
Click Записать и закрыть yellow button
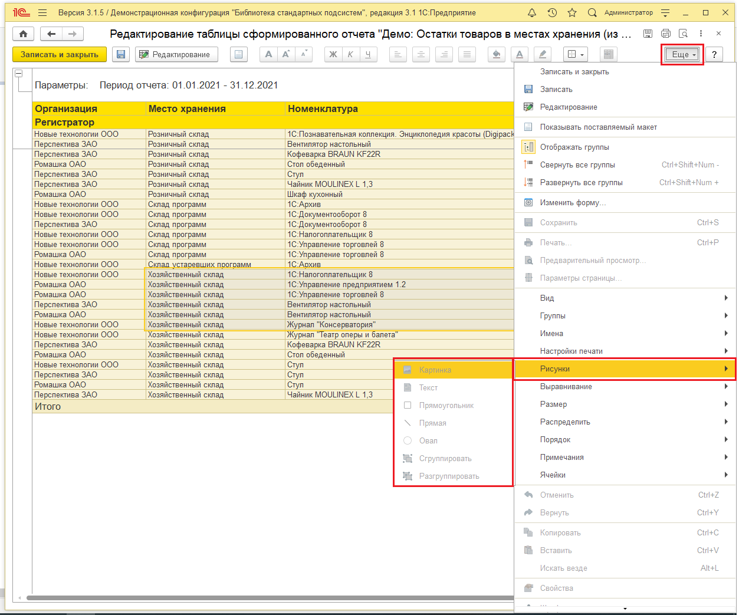(60, 54)
